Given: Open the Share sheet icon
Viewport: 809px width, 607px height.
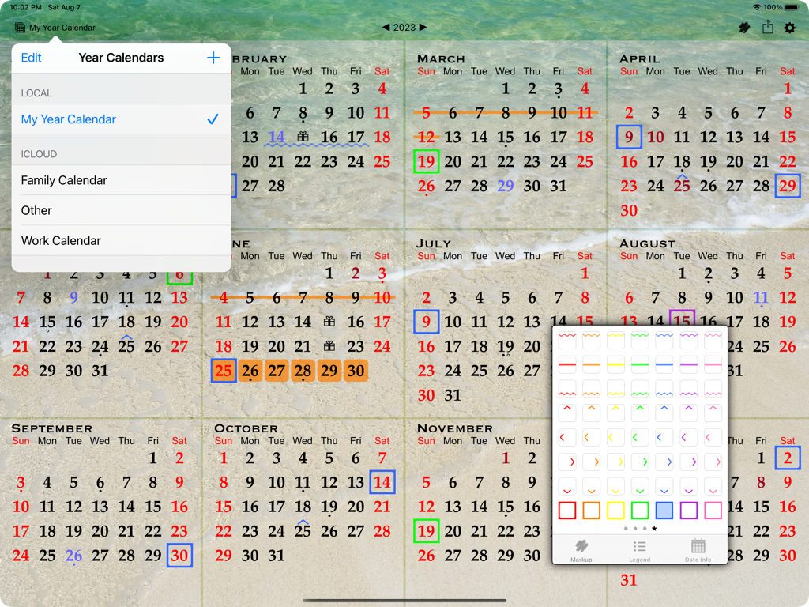Looking at the screenshot, I should 766,27.
